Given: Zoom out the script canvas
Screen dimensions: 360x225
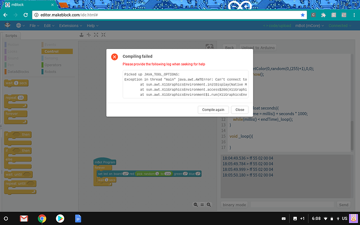Looking at the screenshot, I should coord(196,205).
